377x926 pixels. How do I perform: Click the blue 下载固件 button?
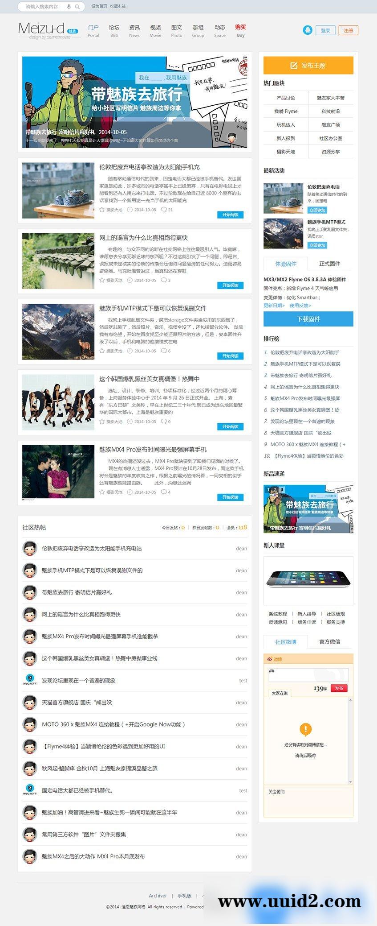[x=308, y=319]
